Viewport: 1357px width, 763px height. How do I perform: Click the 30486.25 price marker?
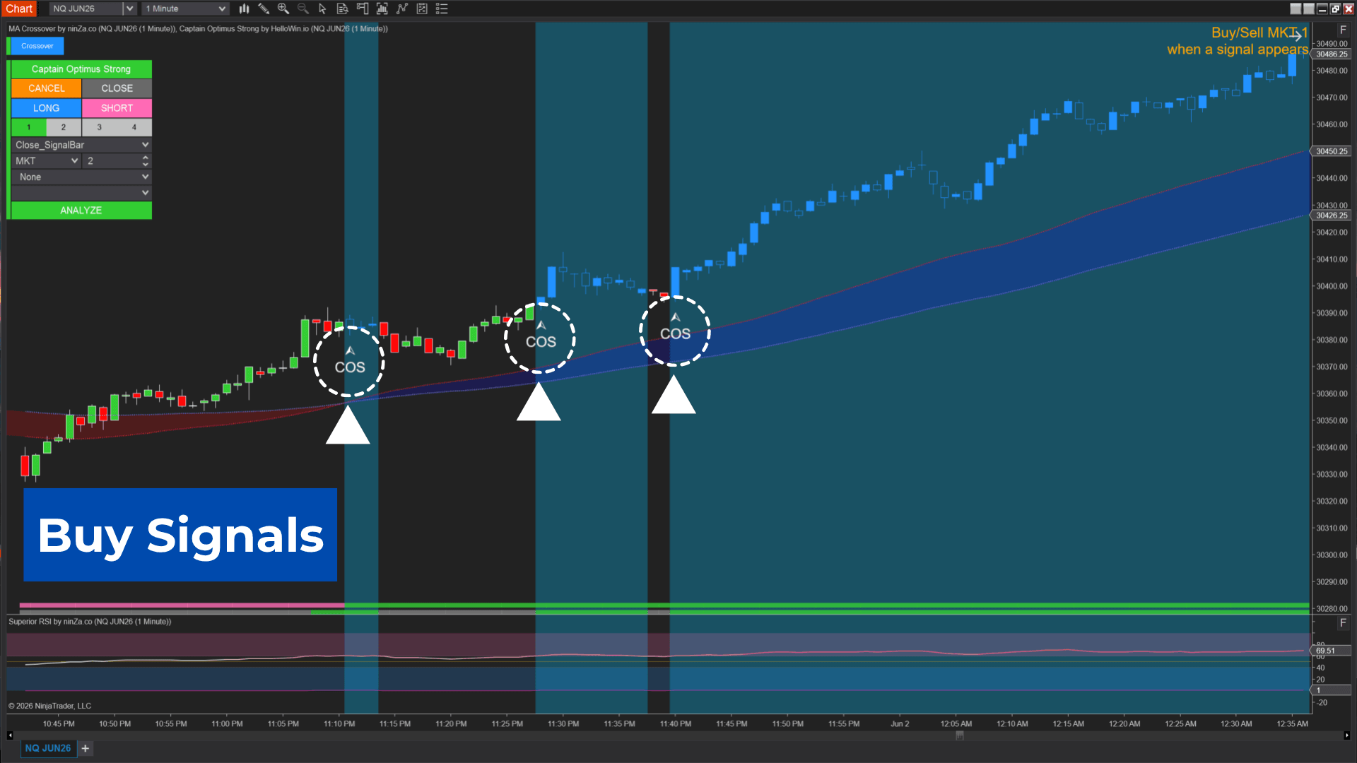pyautogui.click(x=1332, y=54)
